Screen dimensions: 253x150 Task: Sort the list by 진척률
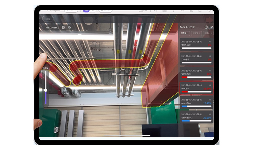tap(185, 33)
